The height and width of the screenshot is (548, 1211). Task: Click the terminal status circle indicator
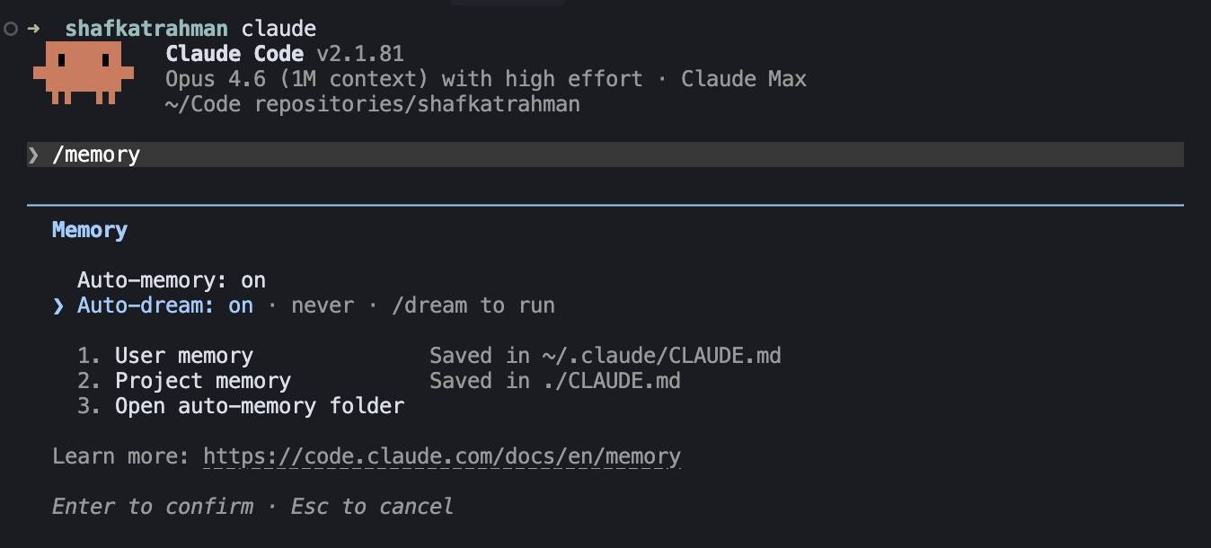coord(11,29)
